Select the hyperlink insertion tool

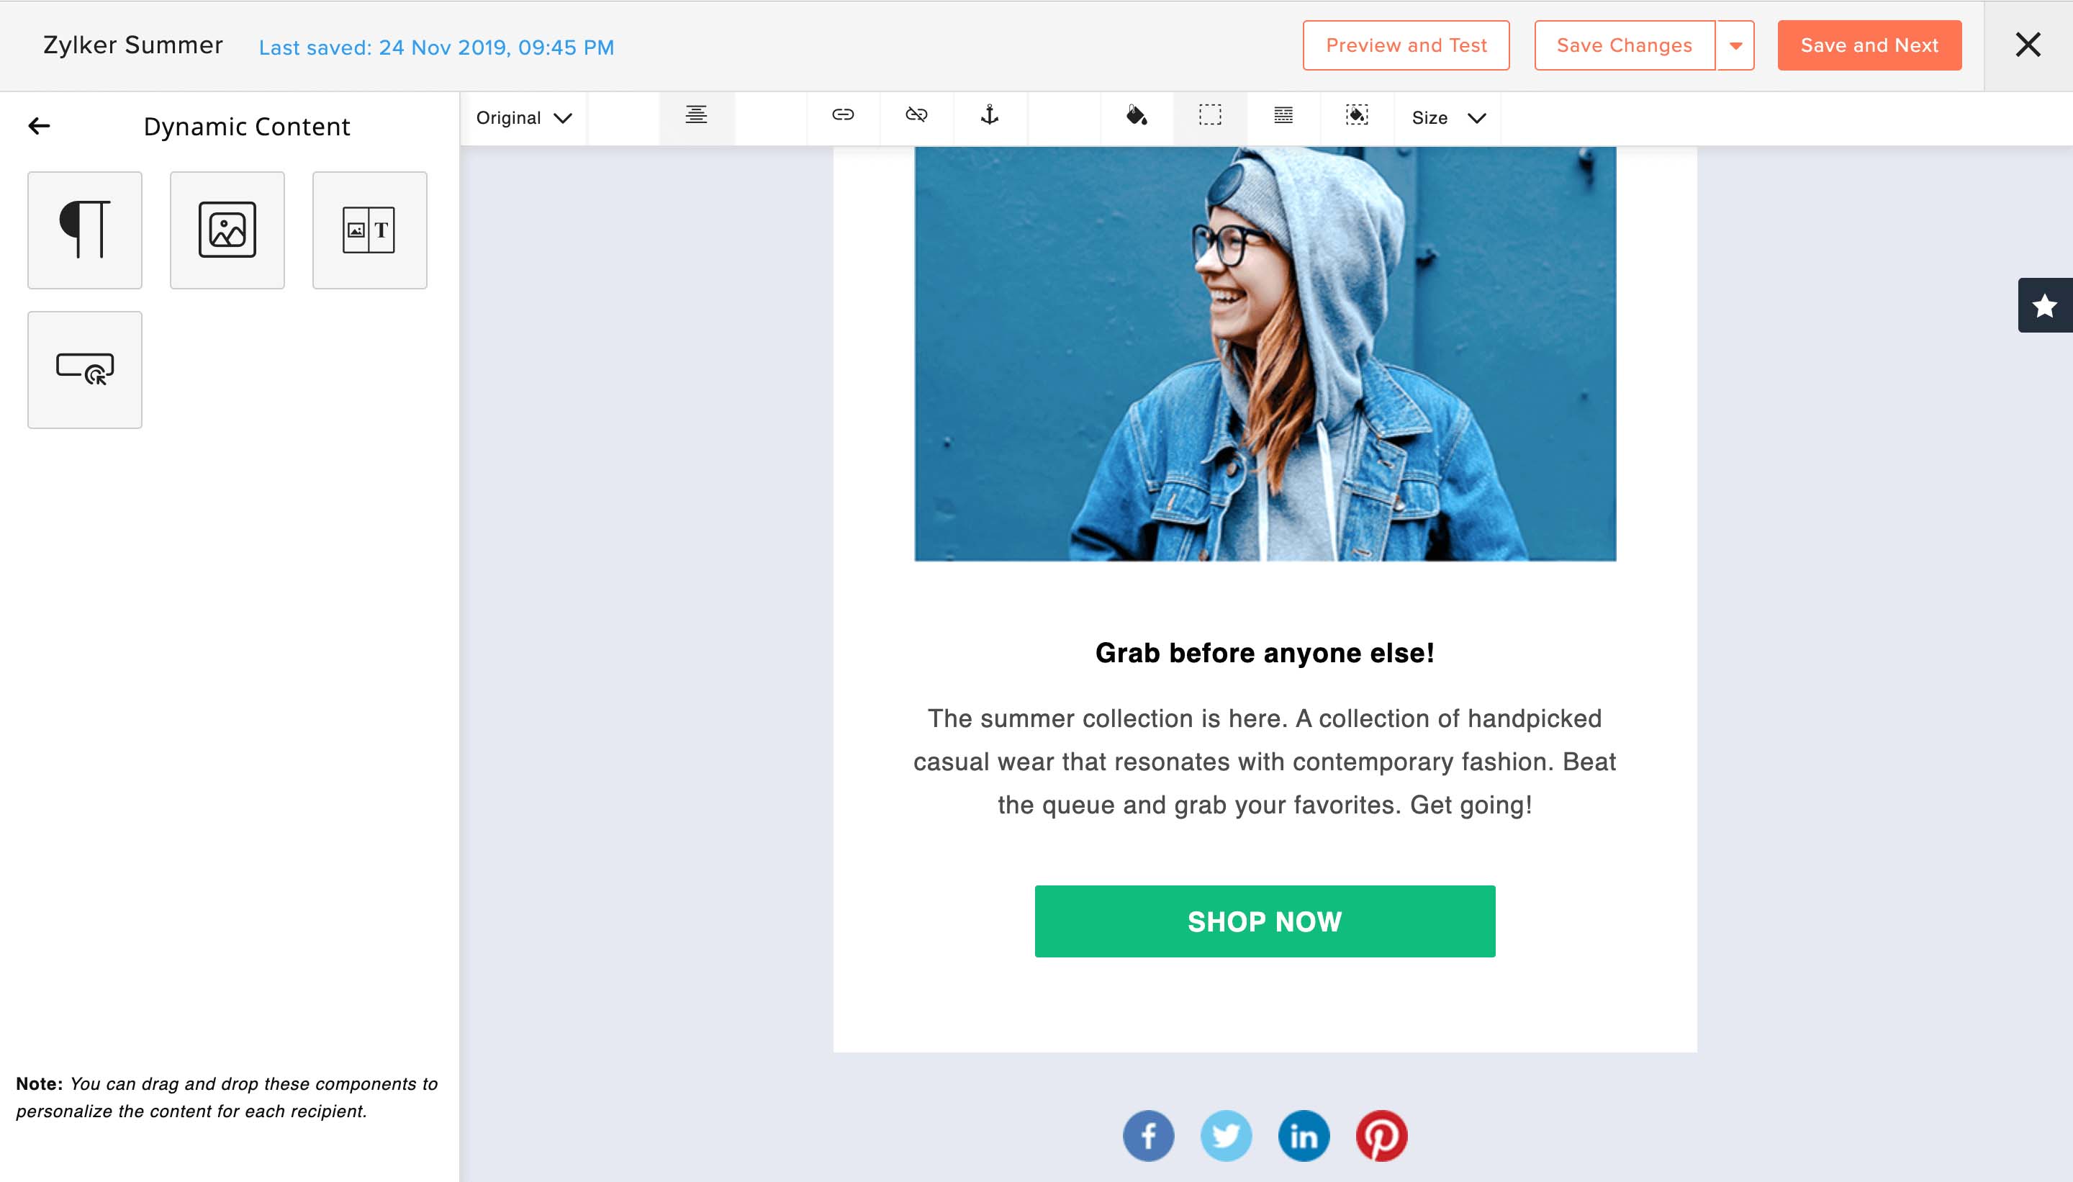pyautogui.click(x=840, y=117)
